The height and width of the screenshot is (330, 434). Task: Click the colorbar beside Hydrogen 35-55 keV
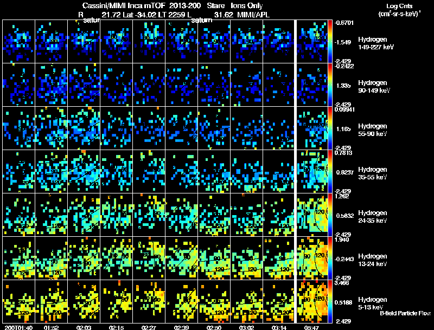(x=330, y=172)
